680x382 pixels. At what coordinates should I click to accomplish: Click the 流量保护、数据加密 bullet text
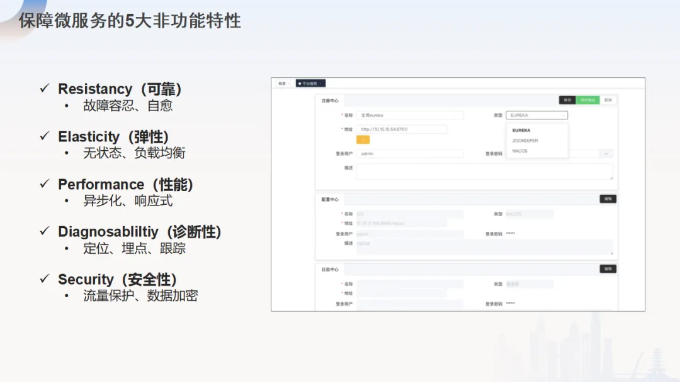(x=140, y=296)
